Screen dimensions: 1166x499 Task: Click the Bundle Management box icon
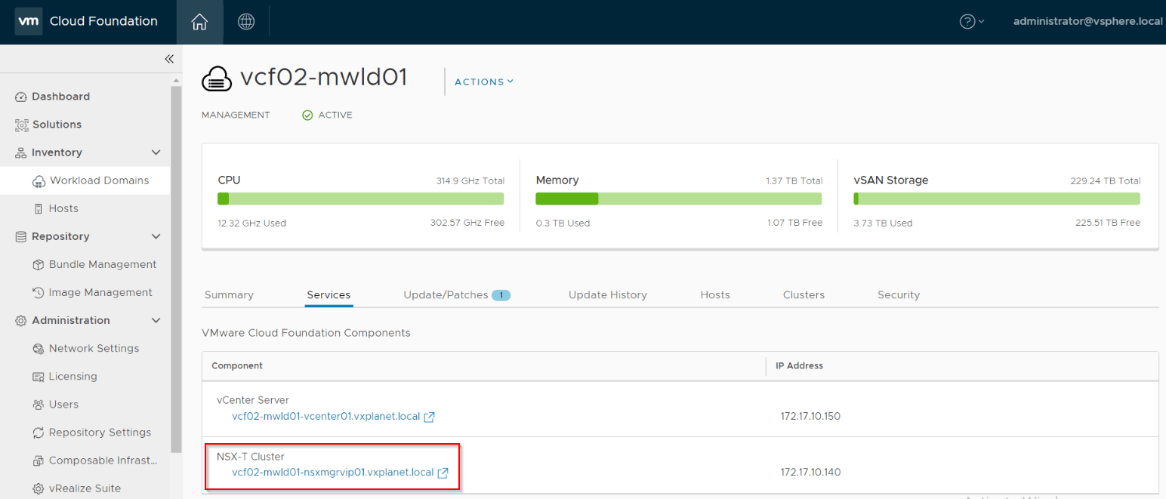point(39,265)
